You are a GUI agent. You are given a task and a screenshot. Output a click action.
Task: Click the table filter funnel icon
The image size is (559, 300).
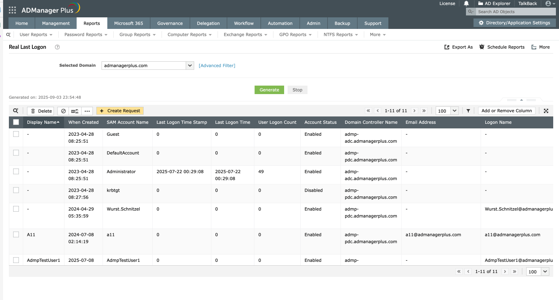pyautogui.click(x=468, y=111)
